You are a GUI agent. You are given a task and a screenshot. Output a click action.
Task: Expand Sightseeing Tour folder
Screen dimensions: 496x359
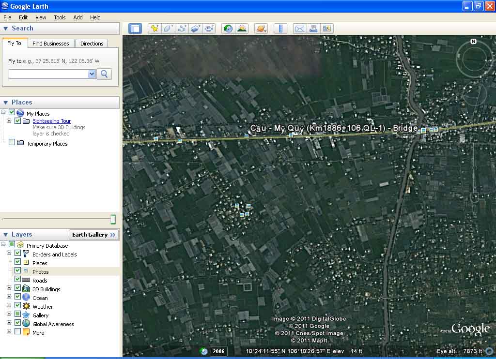pos(9,121)
